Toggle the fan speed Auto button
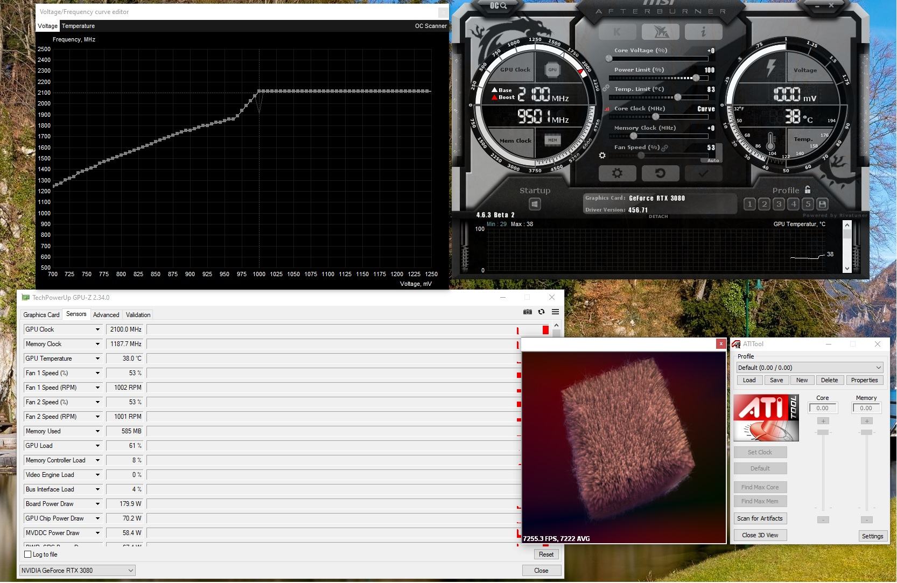Image resolution: width=897 pixels, height=583 pixels. [713, 160]
